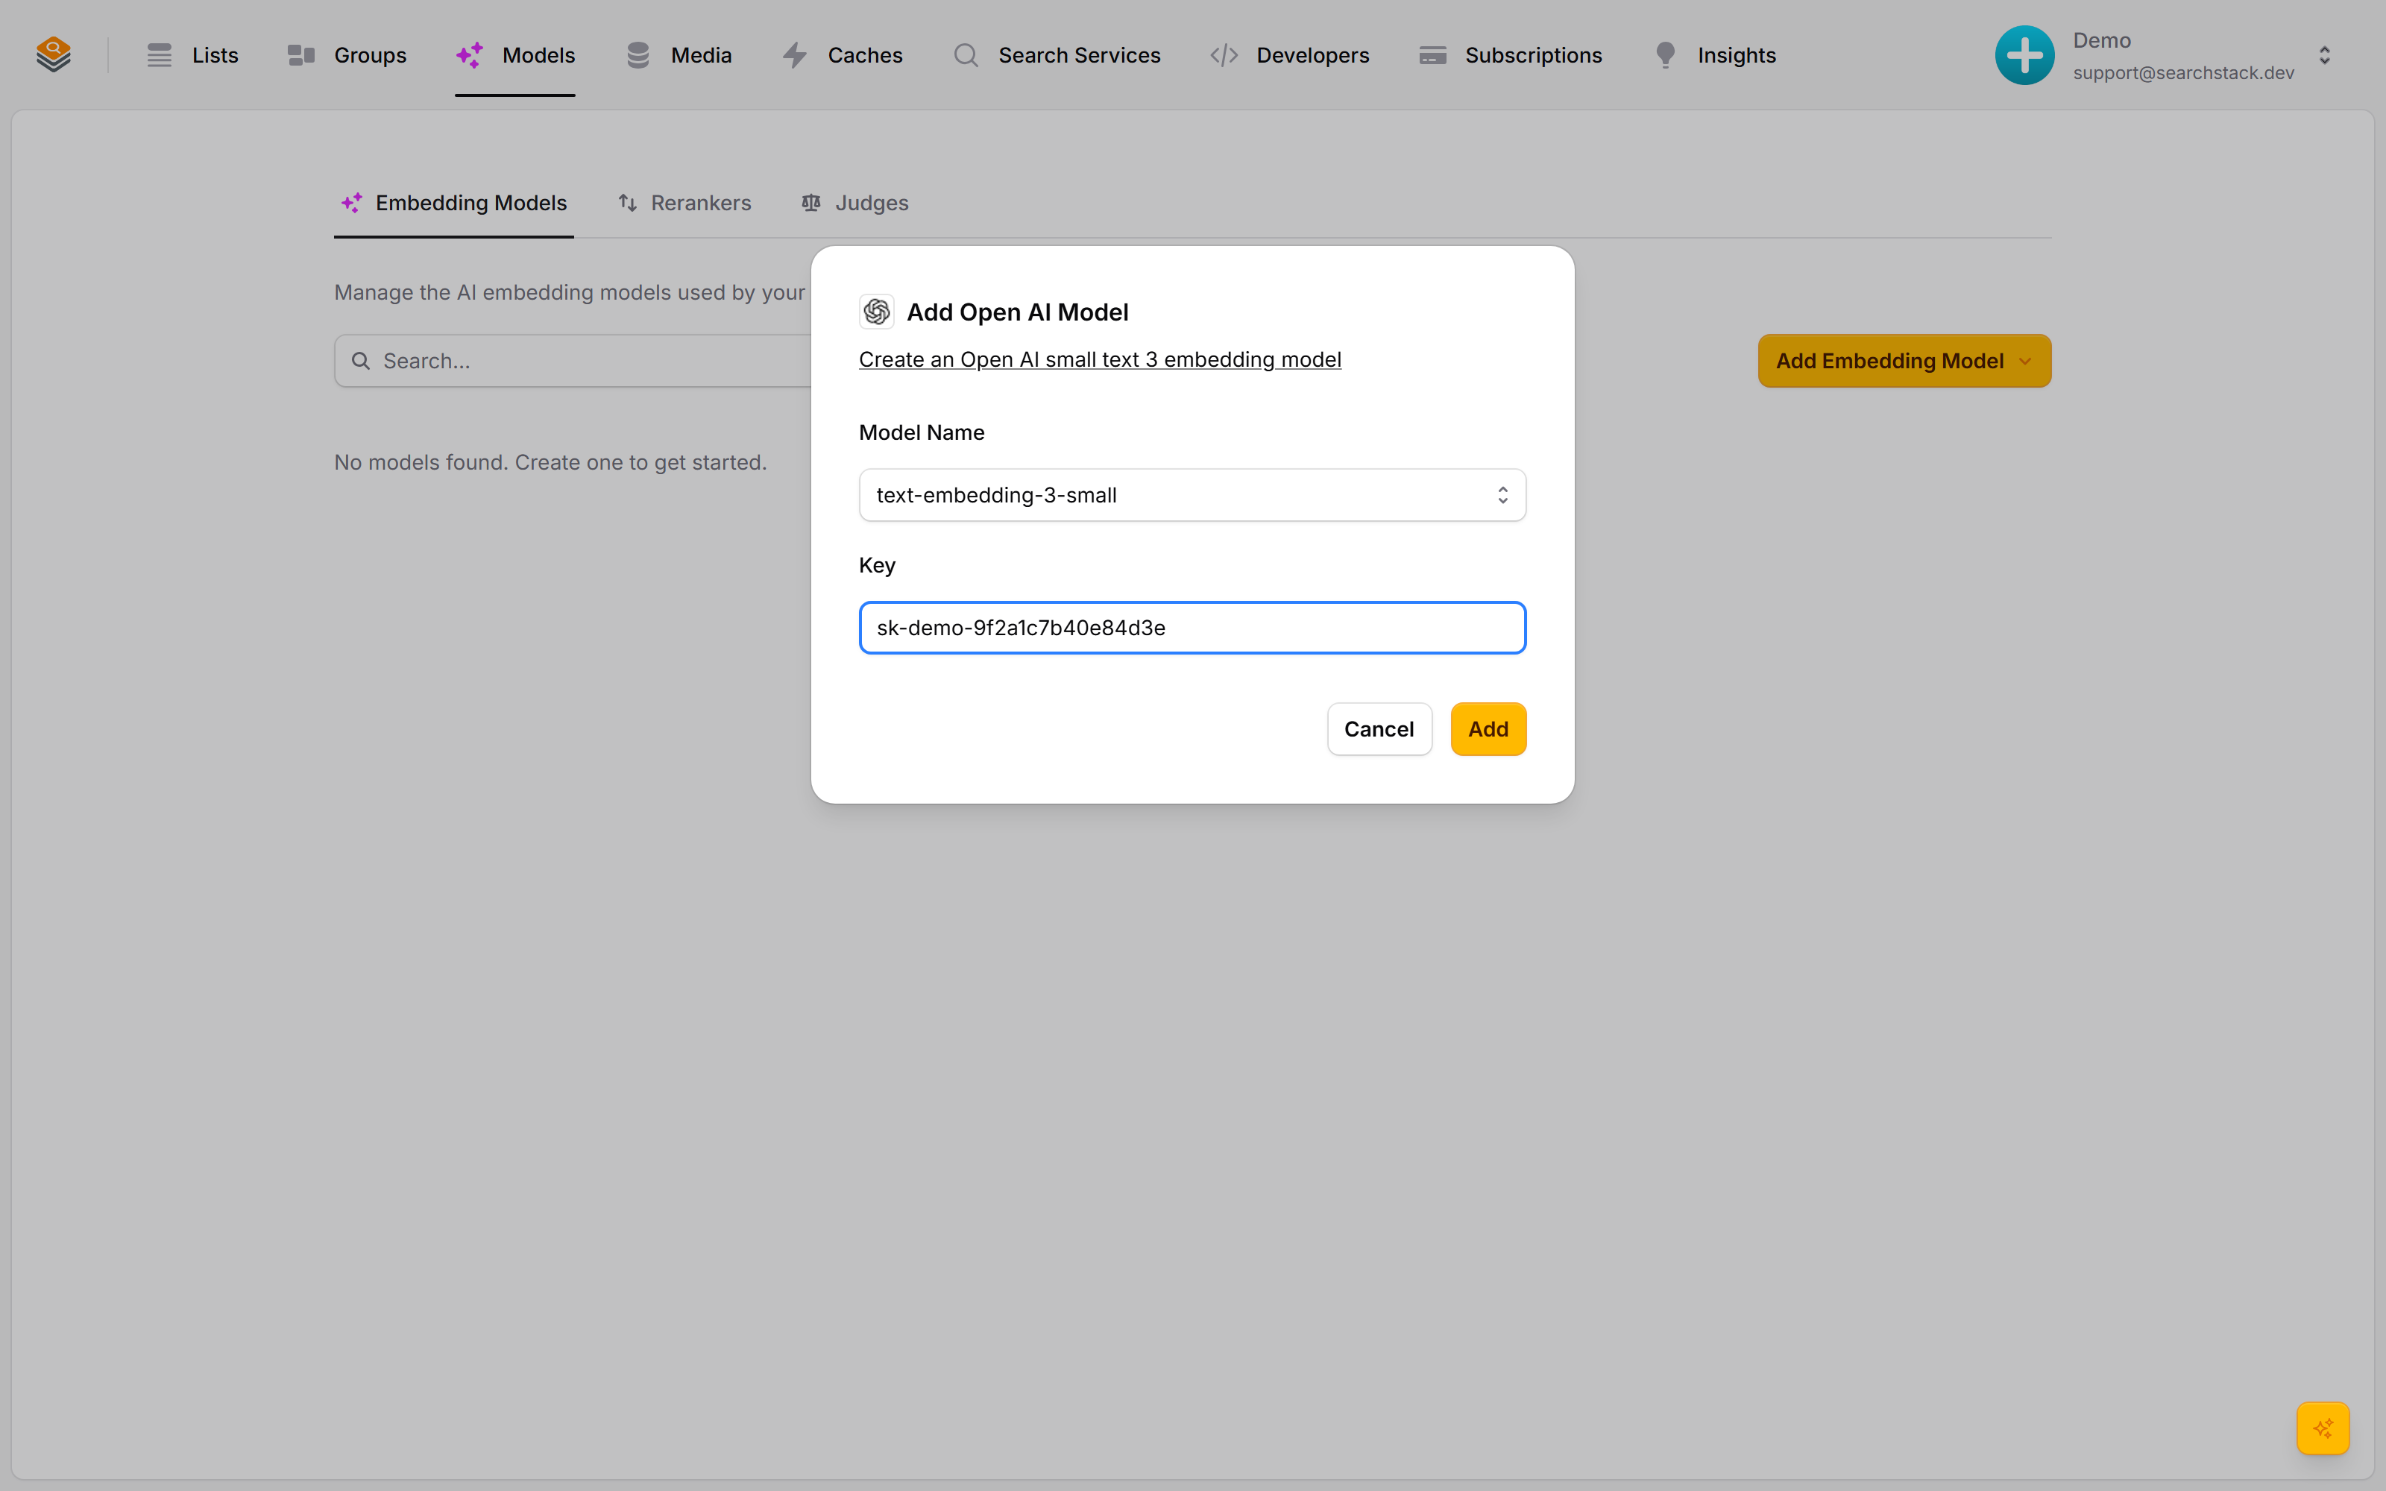Click the Insights lightbulb icon
Viewport: 2386px width, 1491px height.
tap(1665, 55)
